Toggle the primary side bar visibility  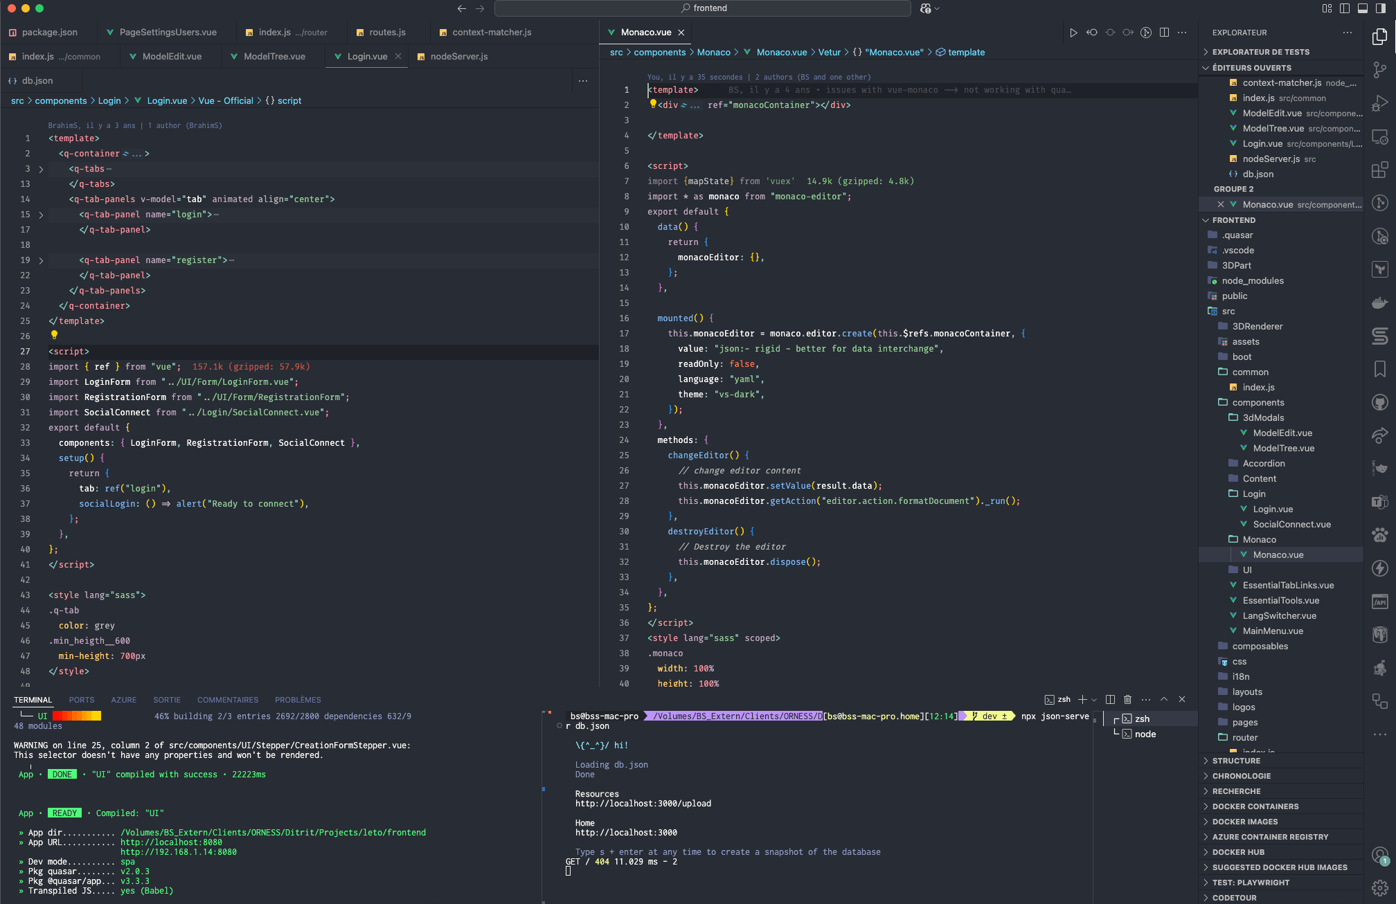1345,8
